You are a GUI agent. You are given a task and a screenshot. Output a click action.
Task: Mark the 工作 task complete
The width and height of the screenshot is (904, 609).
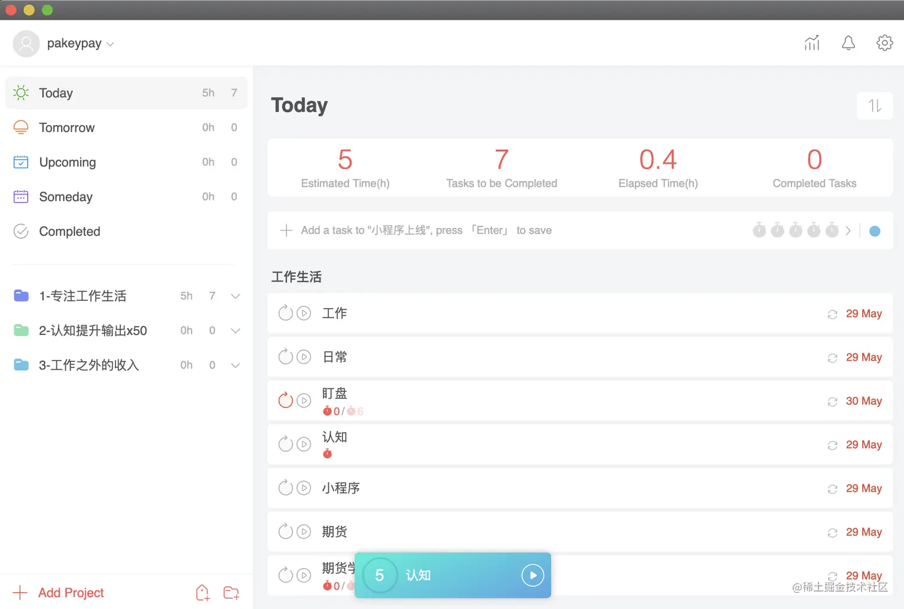[286, 313]
